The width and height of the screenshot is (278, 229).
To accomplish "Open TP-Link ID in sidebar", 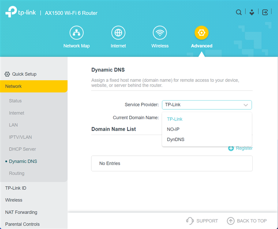I will [15, 188].
